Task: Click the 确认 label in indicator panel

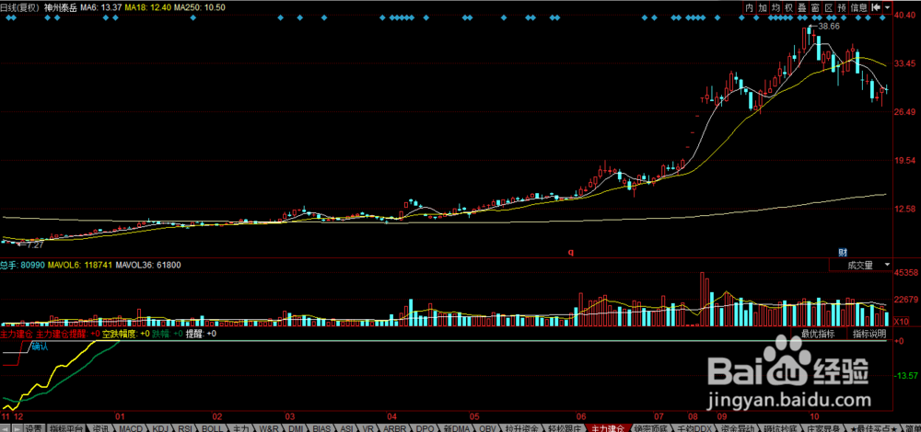Action: pyautogui.click(x=40, y=347)
